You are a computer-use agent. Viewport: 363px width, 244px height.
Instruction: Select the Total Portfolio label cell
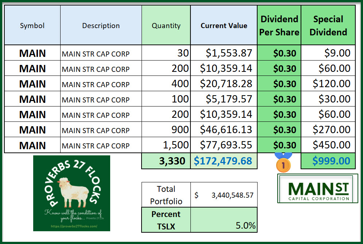(x=166, y=195)
